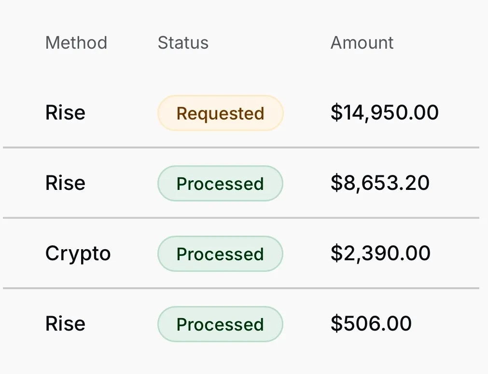Viewport: 488px width, 374px height.
Task: Click the Requested status badge
Action: click(220, 113)
